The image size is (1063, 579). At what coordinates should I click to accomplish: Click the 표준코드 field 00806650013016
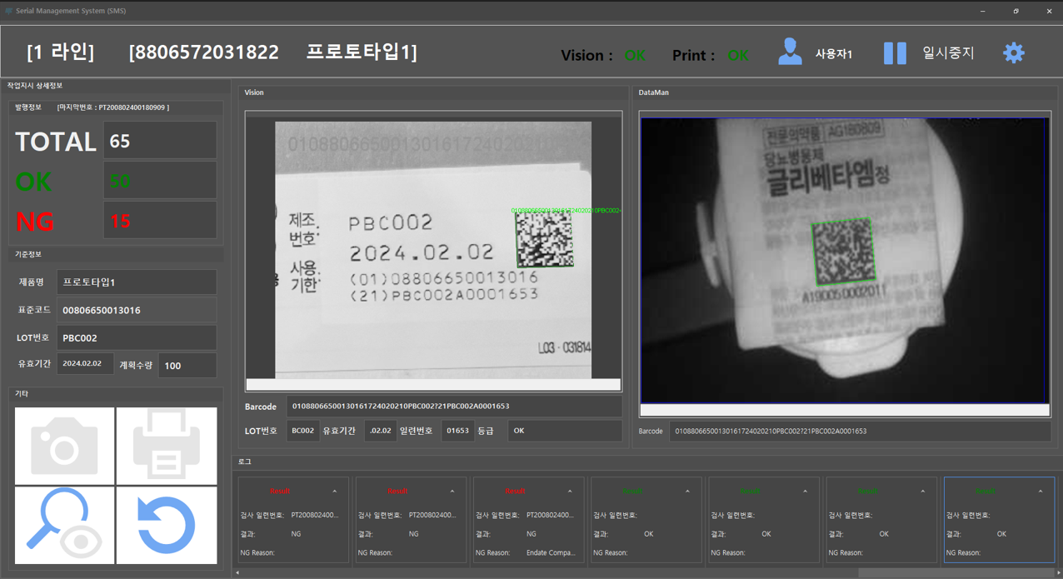tap(137, 310)
